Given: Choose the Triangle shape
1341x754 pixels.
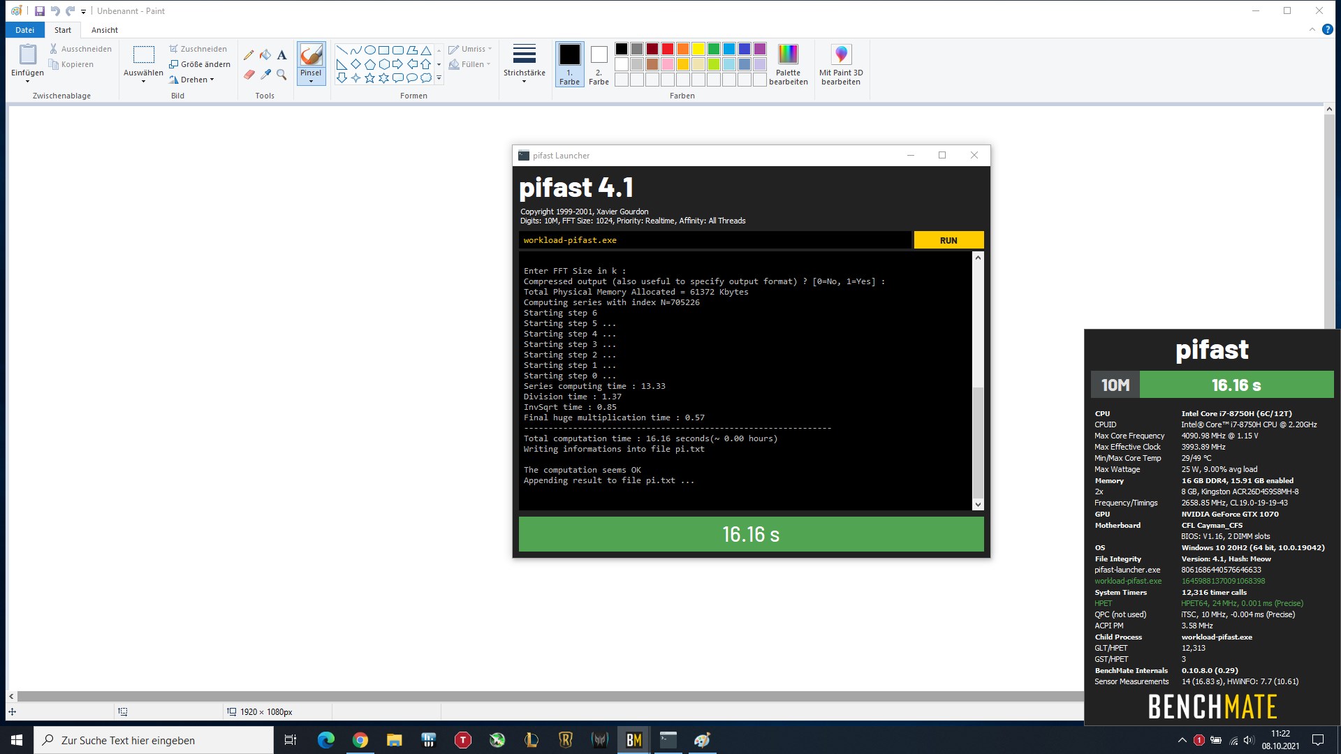Looking at the screenshot, I should click(x=425, y=50).
